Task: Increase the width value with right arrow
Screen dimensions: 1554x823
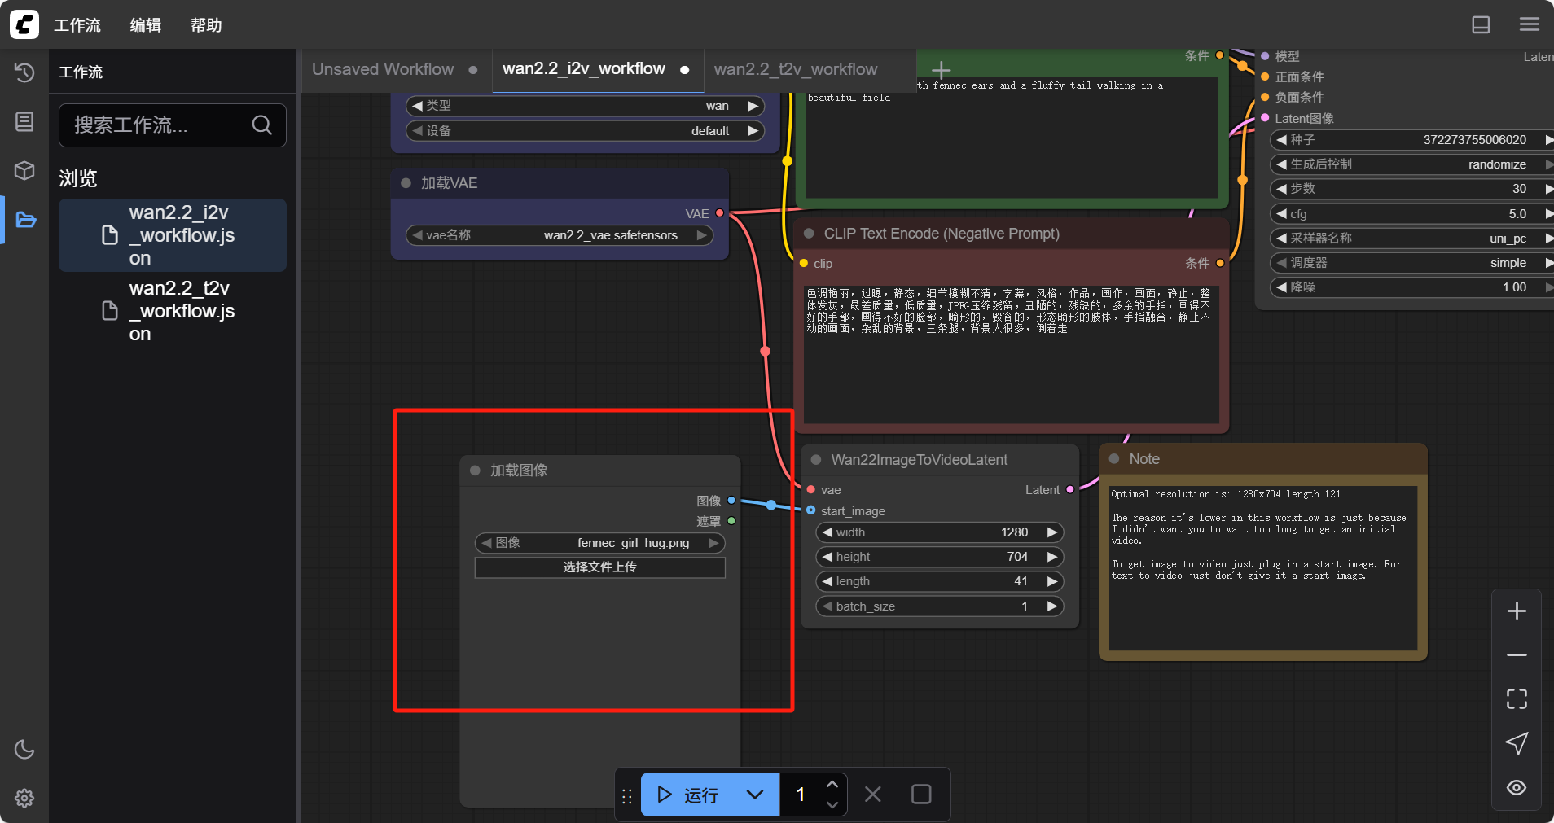Action: (1052, 532)
